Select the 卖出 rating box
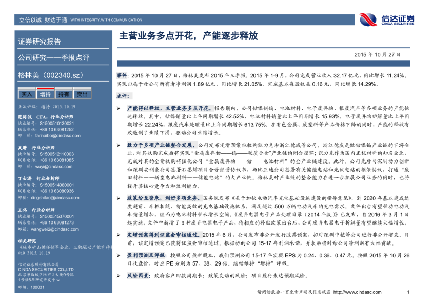Image resolution: width=432 pixels, height=305 pixels. pos(82,94)
